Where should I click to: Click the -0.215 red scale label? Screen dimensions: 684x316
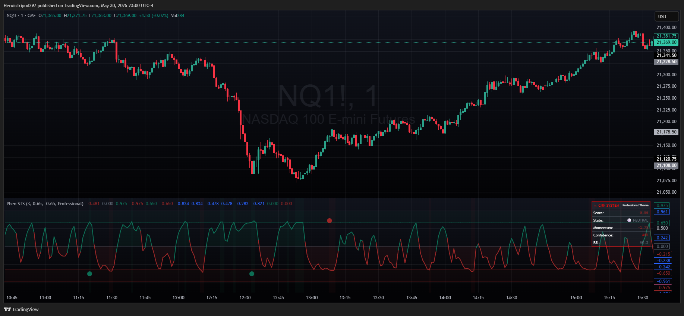[x=663, y=254]
